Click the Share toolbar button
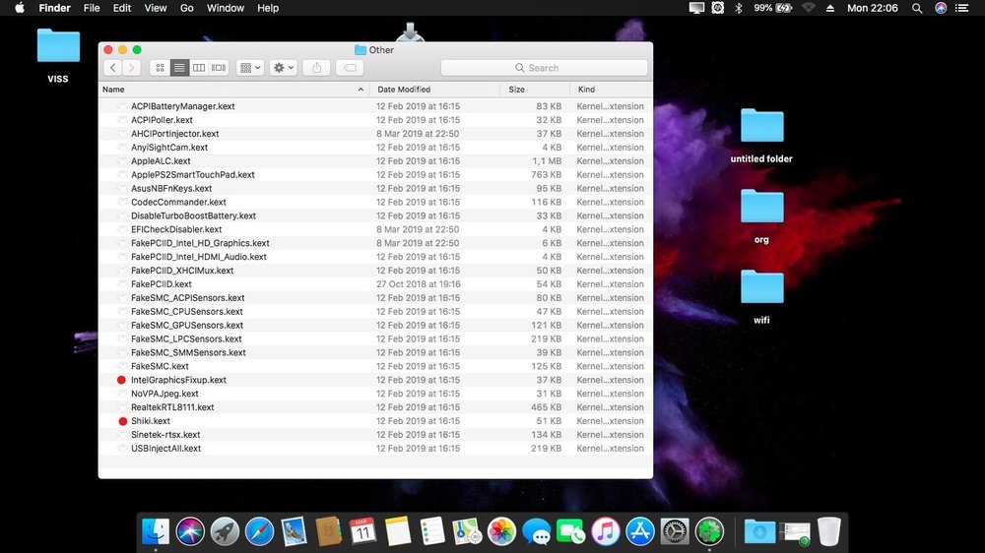Viewport: 985px width, 553px height. pos(316,68)
